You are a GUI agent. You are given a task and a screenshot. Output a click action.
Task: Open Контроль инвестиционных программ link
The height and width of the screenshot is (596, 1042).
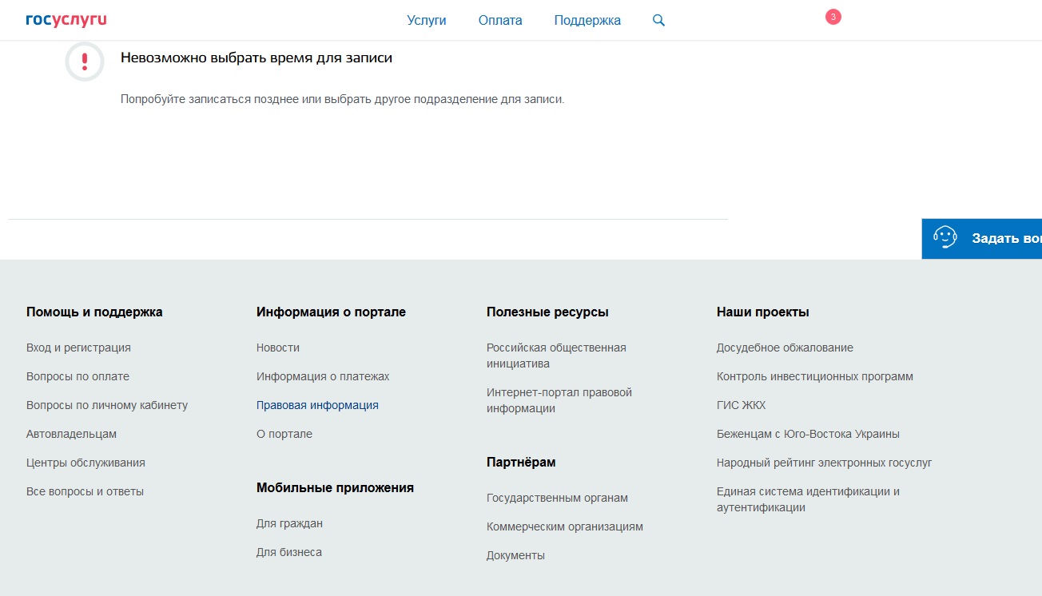[815, 376]
